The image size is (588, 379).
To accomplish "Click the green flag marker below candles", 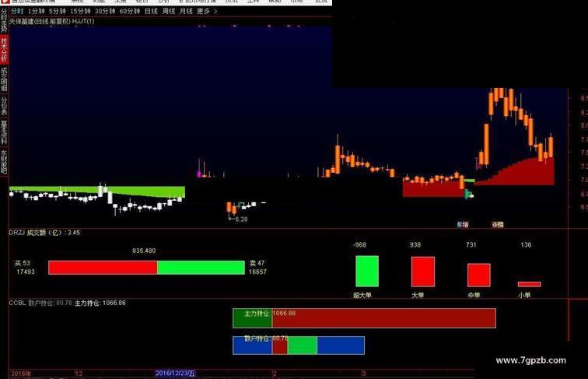I will (469, 195).
